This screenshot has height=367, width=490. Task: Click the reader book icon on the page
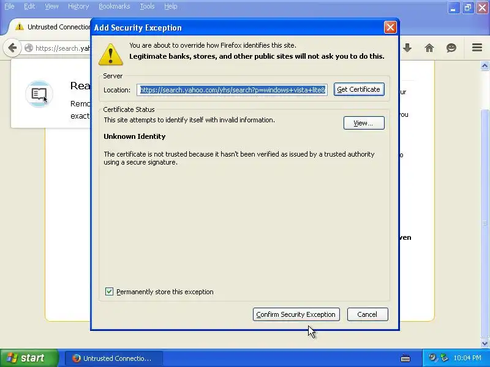[39, 94]
